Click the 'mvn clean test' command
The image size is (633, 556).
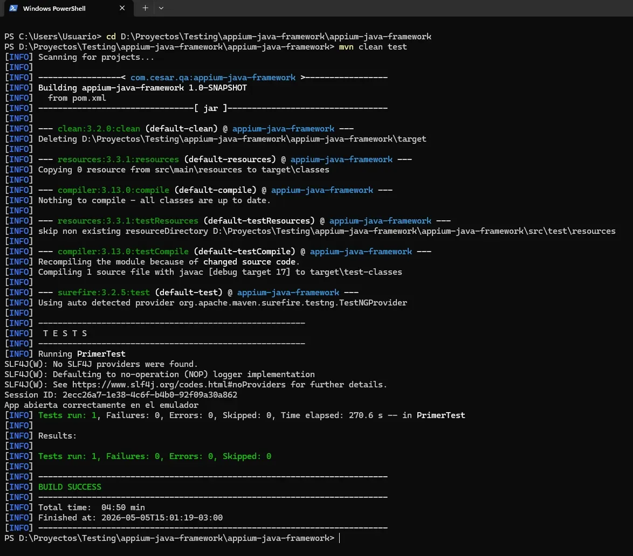(x=373, y=47)
